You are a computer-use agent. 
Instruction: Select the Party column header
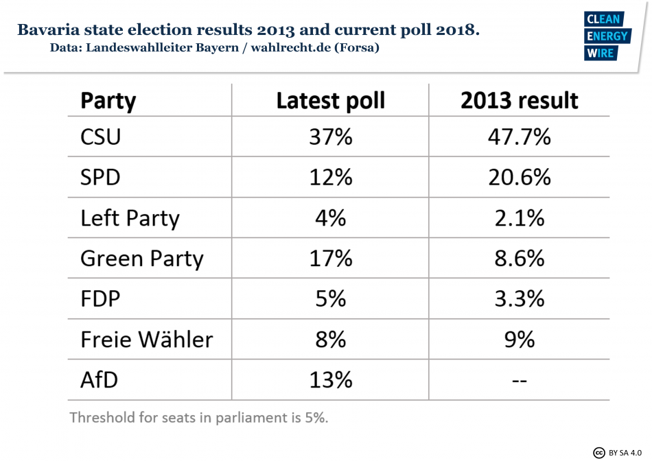(x=108, y=101)
